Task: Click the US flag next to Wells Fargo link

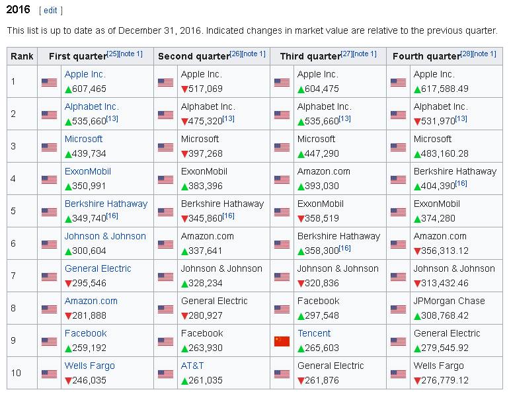Action: [49, 374]
